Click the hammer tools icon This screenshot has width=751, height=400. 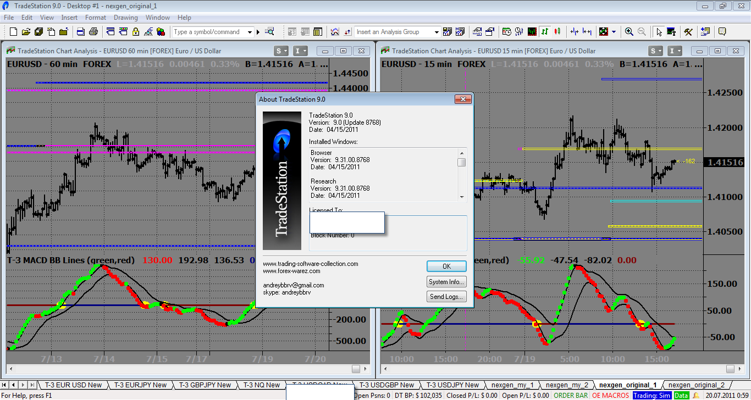click(x=688, y=32)
